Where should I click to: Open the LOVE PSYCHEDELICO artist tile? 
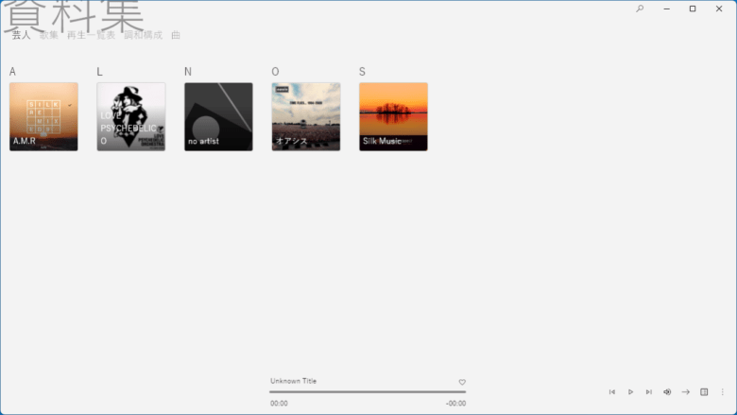tap(131, 117)
